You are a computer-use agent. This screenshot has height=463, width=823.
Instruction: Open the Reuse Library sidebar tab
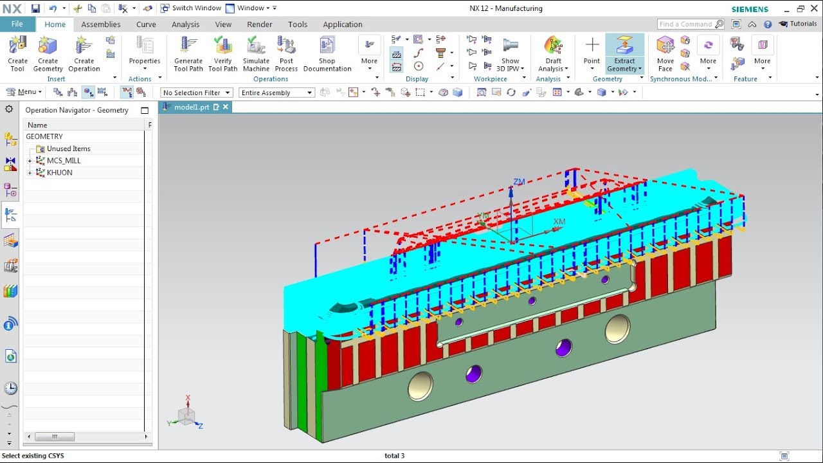coord(10,291)
